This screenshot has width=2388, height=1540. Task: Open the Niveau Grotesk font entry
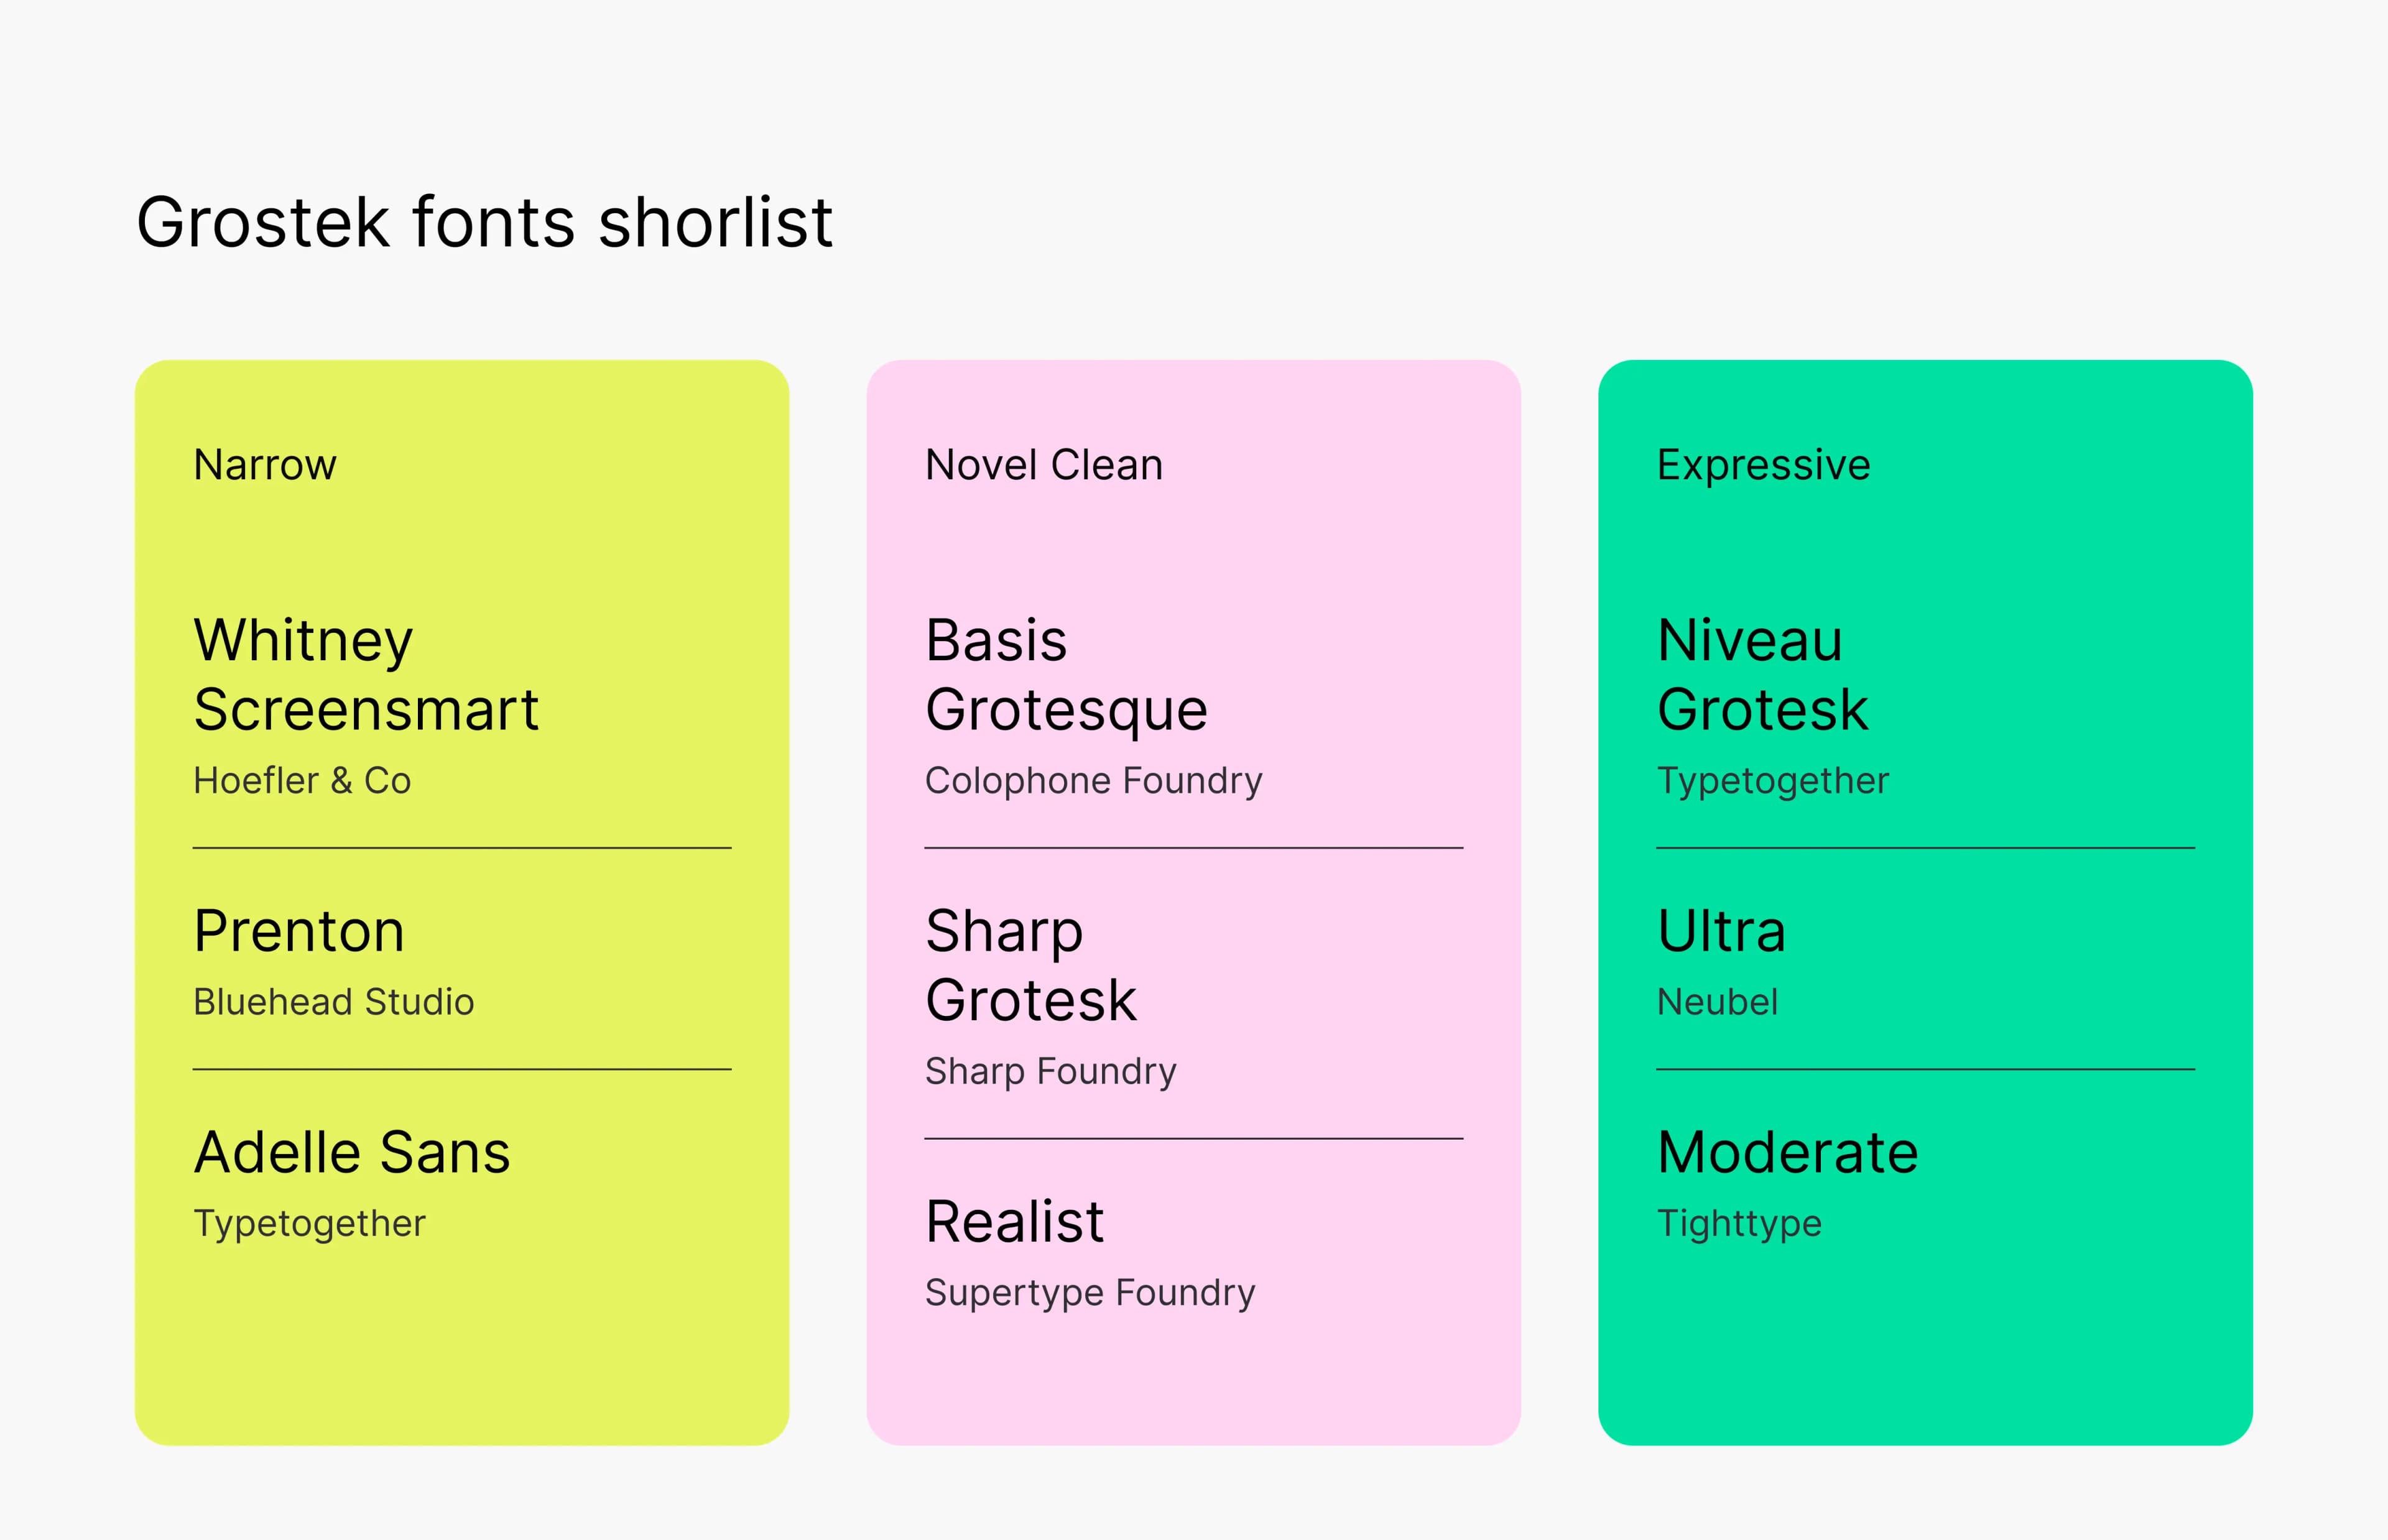(1762, 675)
